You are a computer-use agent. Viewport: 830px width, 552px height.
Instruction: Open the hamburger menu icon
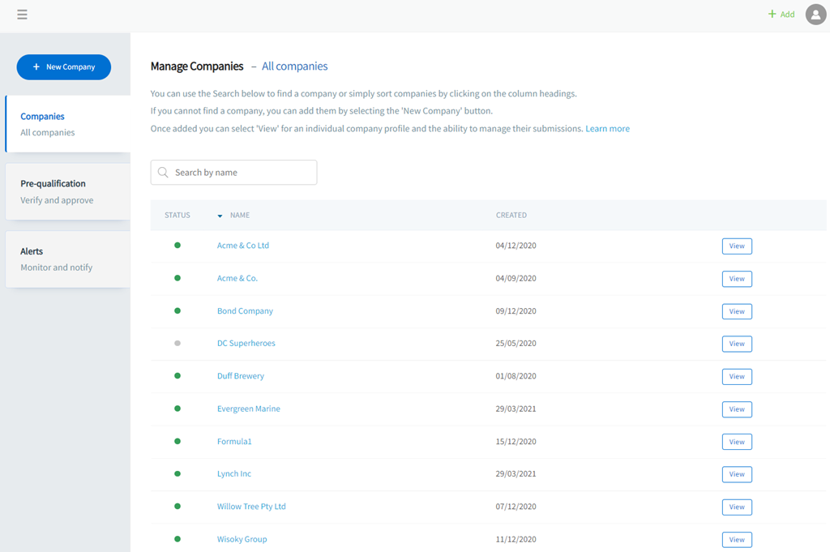(22, 15)
